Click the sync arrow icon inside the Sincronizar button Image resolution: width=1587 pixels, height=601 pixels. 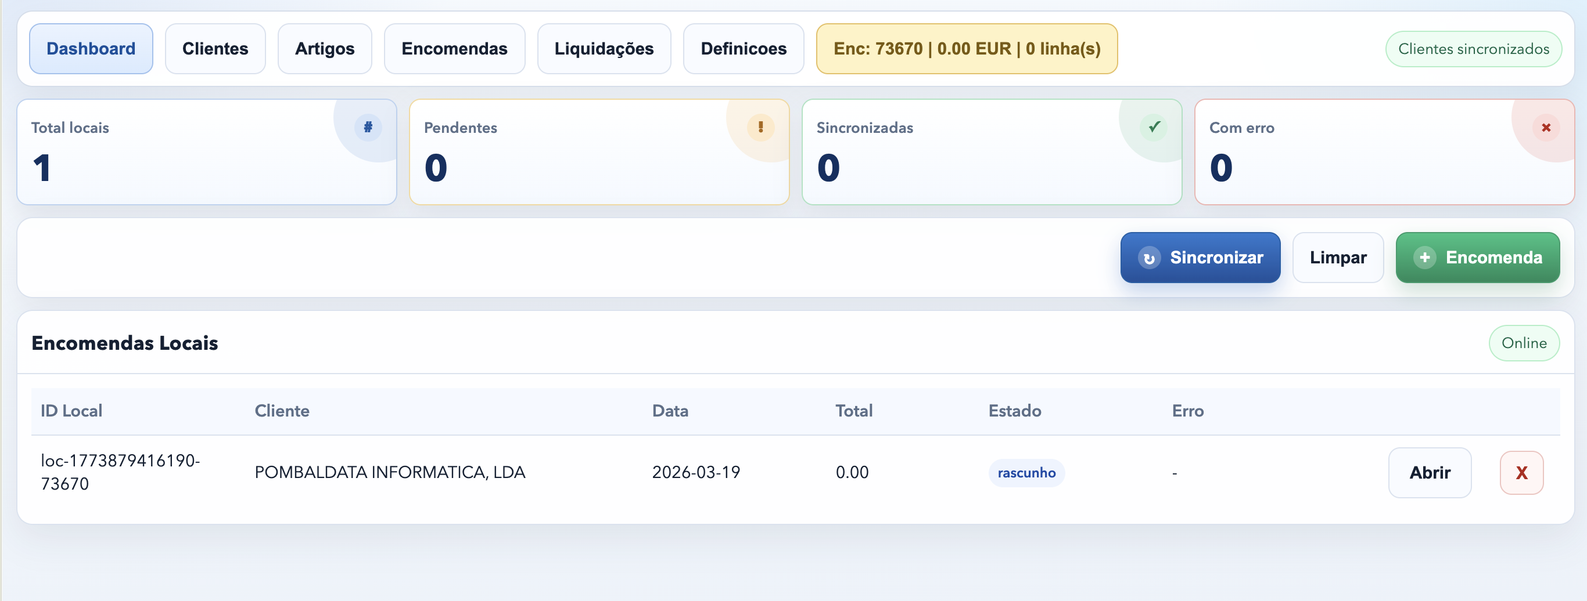(x=1149, y=258)
